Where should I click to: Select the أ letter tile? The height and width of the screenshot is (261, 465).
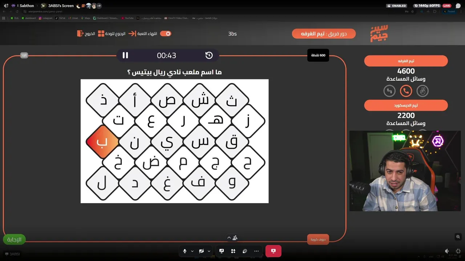click(x=135, y=100)
